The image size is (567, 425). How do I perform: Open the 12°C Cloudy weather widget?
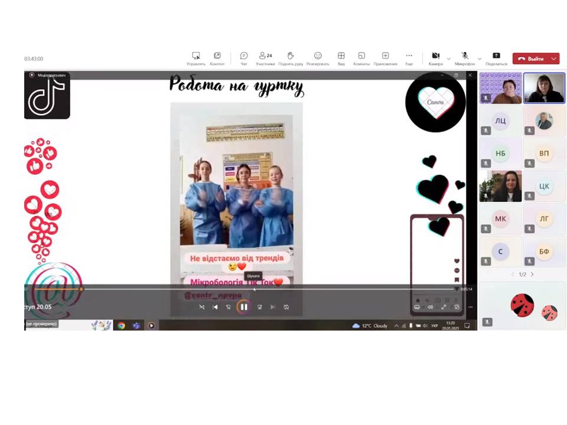click(x=370, y=326)
